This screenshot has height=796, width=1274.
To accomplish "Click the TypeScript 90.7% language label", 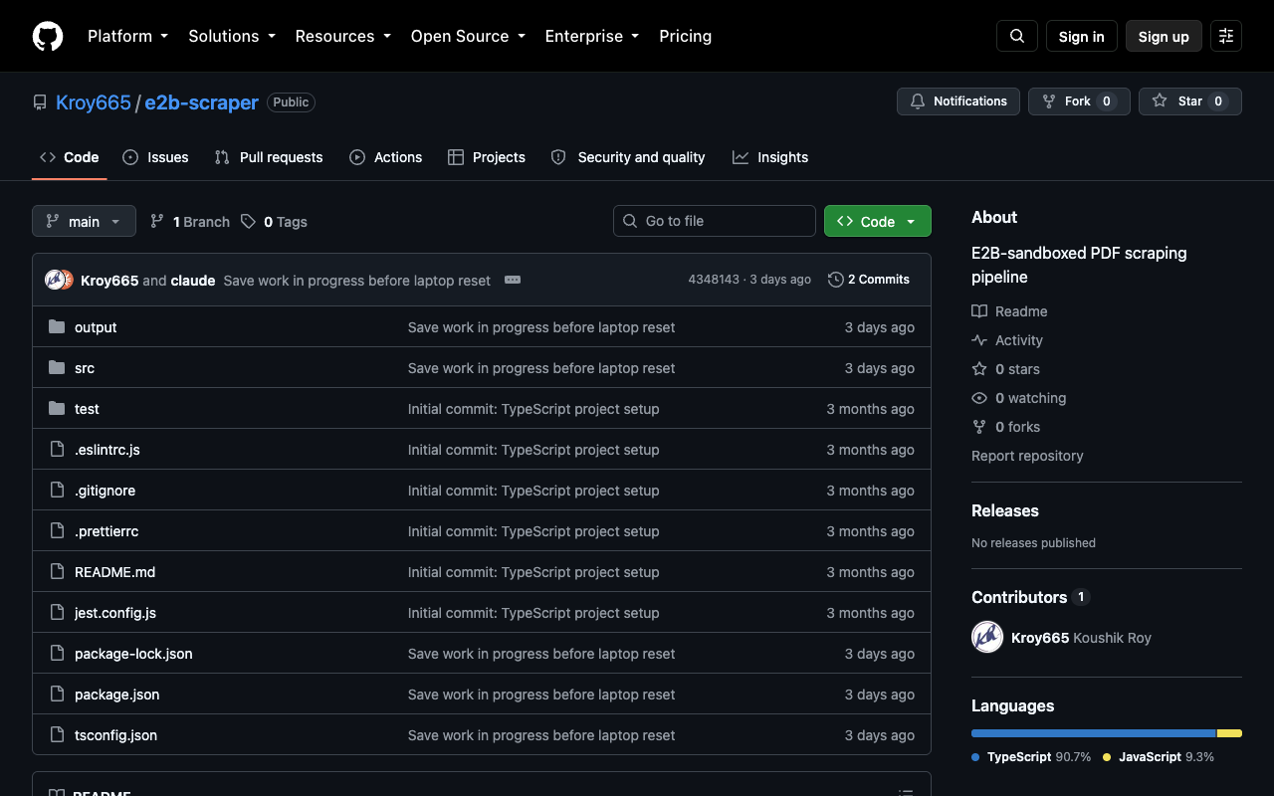I will (1031, 757).
